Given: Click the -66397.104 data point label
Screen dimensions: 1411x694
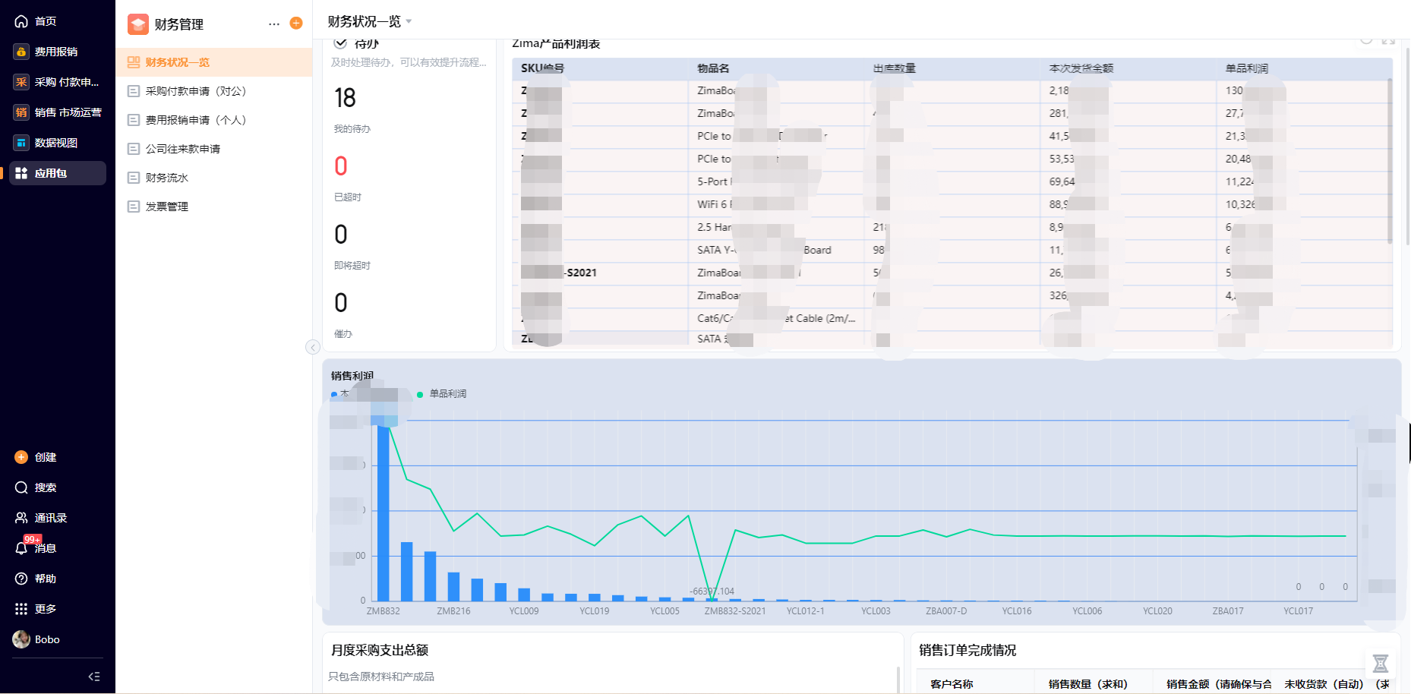Looking at the screenshot, I should point(712,591).
